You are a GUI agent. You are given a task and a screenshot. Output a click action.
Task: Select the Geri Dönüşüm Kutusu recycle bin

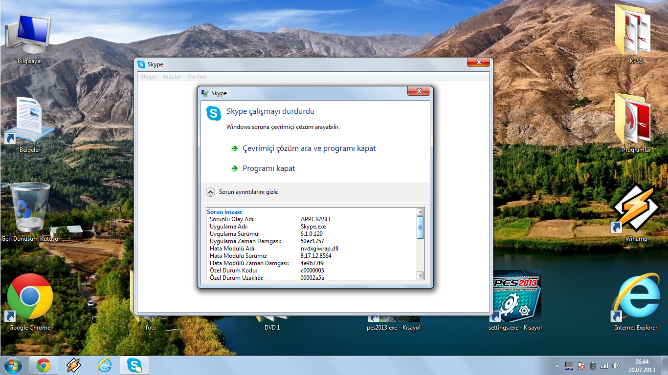(x=30, y=212)
